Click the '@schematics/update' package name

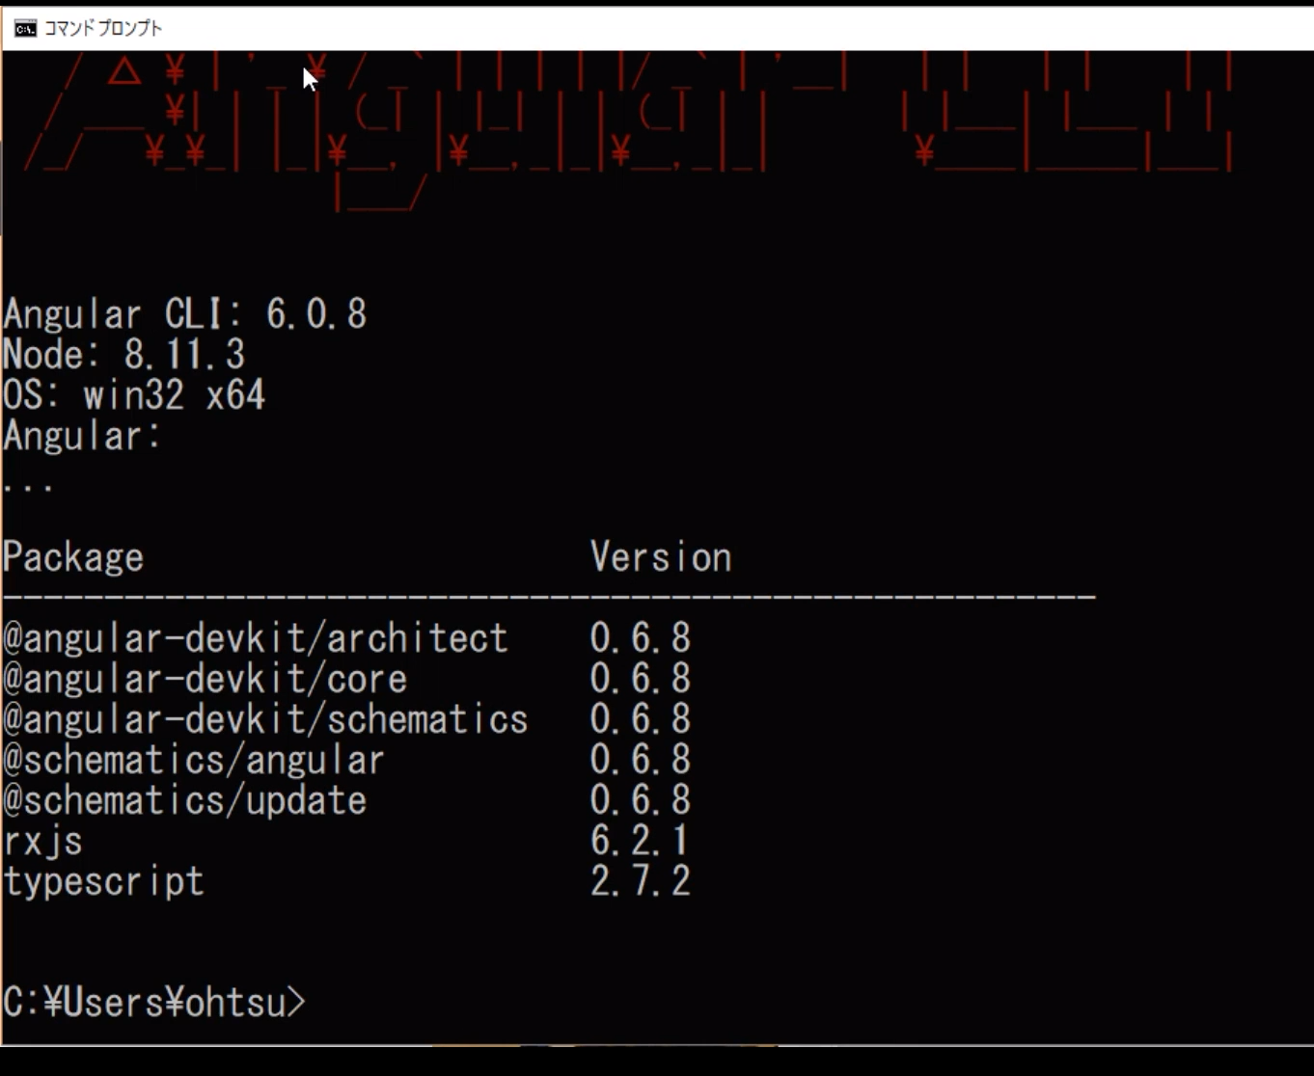pyautogui.click(x=185, y=801)
